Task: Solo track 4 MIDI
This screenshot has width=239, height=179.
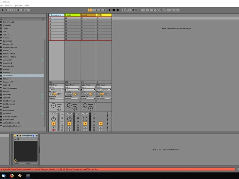Action: [101, 127]
